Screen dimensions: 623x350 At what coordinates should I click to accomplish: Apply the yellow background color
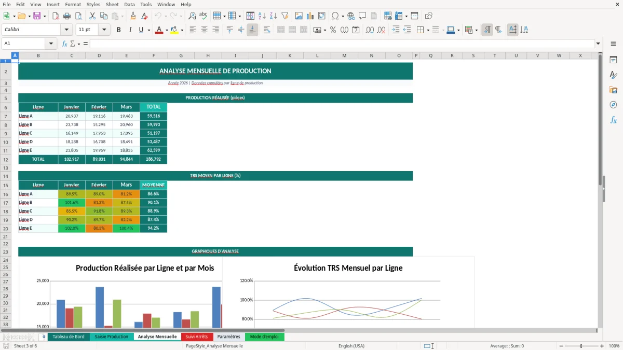[x=174, y=30]
